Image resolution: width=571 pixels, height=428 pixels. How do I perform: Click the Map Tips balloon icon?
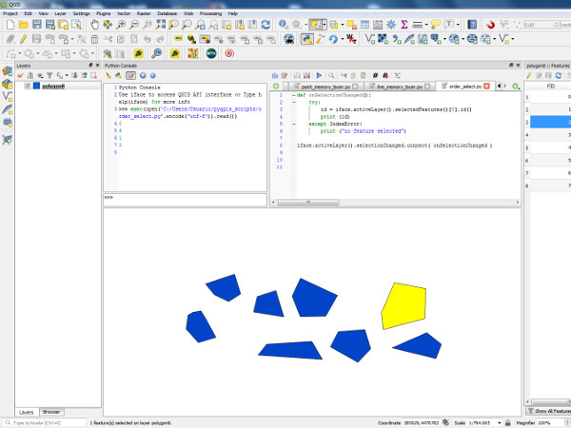tap(435, 25)
